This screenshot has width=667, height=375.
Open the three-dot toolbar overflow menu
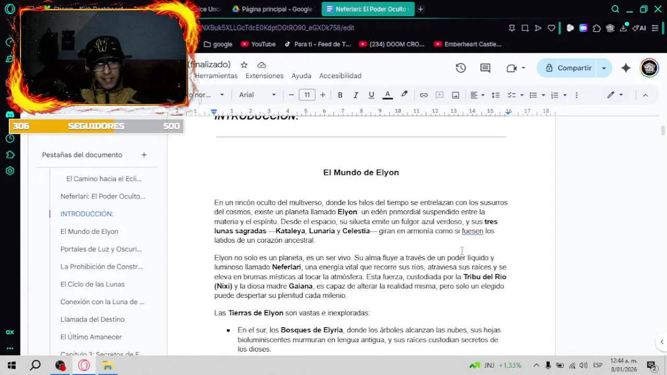tap(576, 95)
